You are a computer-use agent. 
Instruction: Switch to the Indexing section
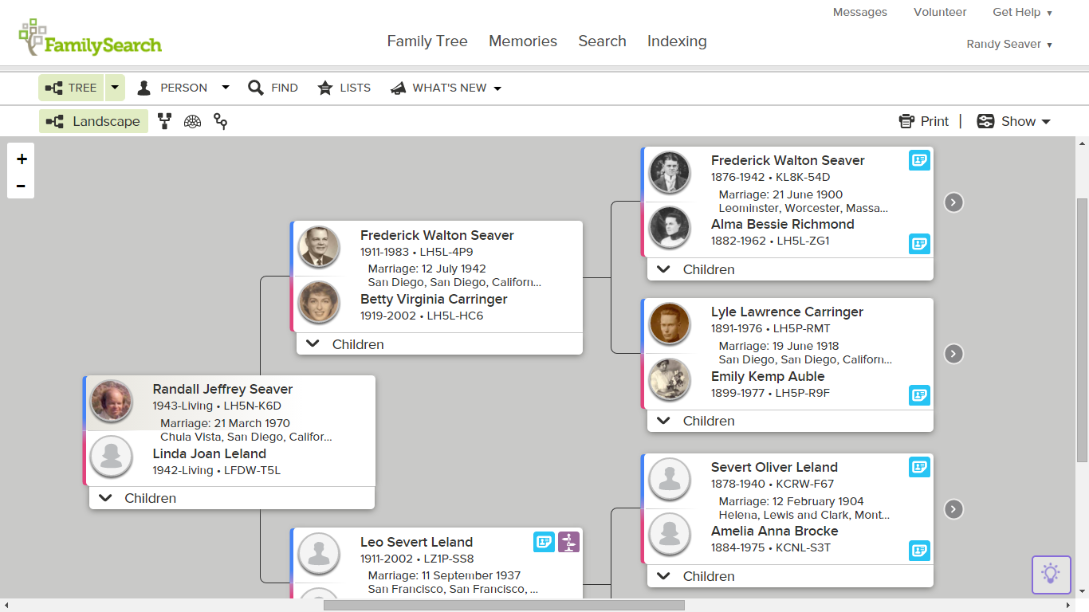point(677,41)
